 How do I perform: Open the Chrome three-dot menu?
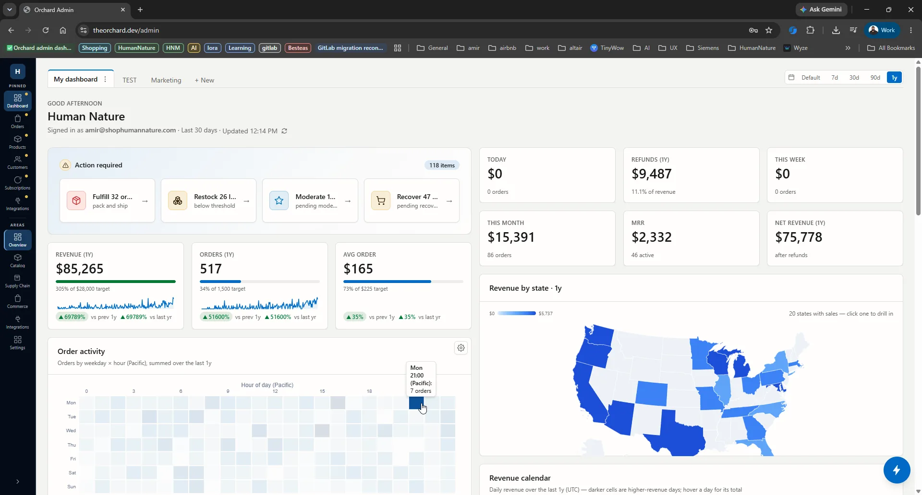coord(911,30)
